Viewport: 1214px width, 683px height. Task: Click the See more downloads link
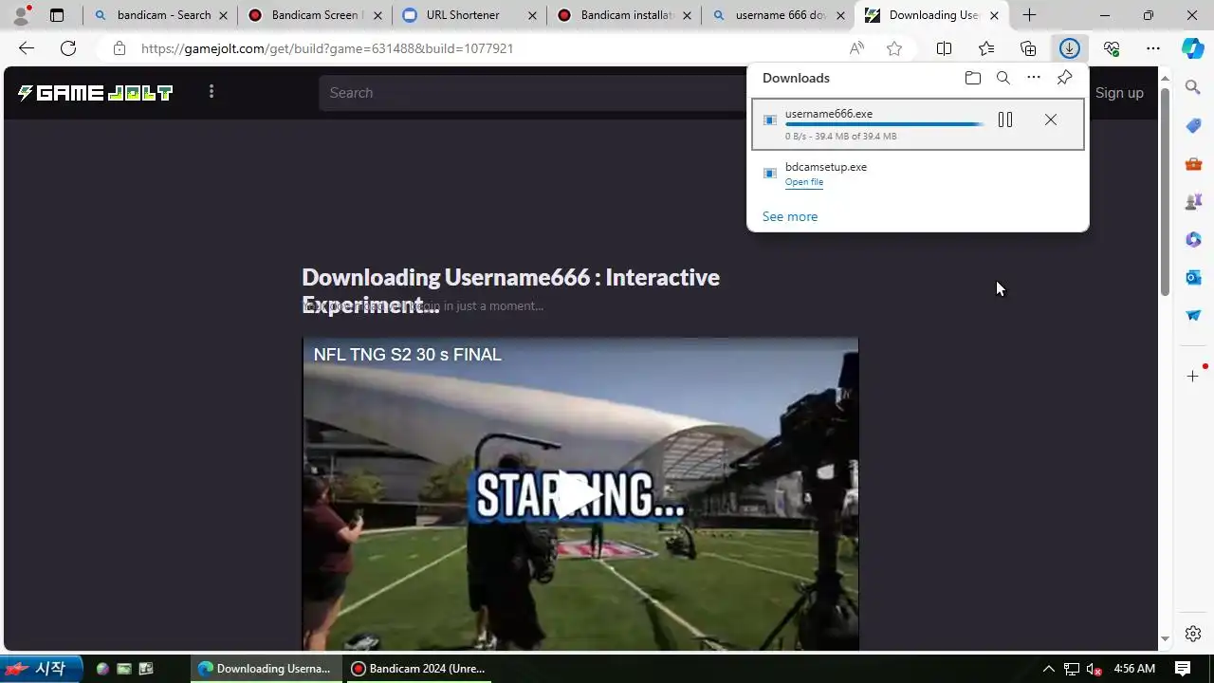pyautogui.click(x=790, y=216)
